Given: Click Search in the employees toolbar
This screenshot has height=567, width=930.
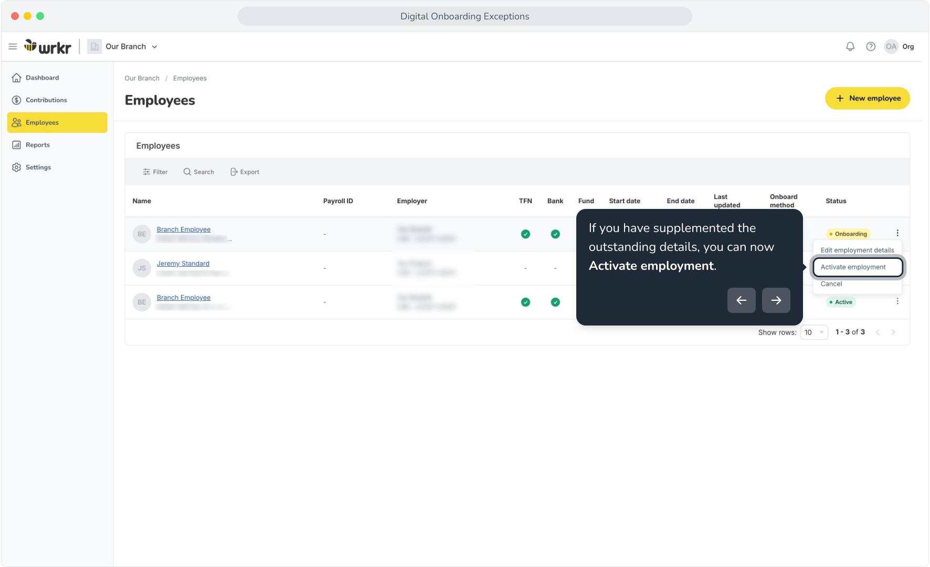Looking at the screenshot, I should point(198,172).
